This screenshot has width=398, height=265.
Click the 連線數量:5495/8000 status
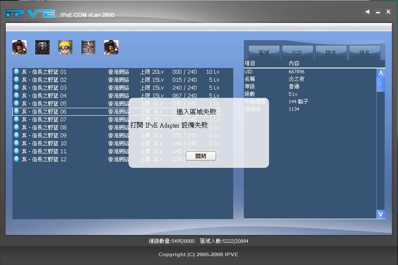tap(171, 241)
